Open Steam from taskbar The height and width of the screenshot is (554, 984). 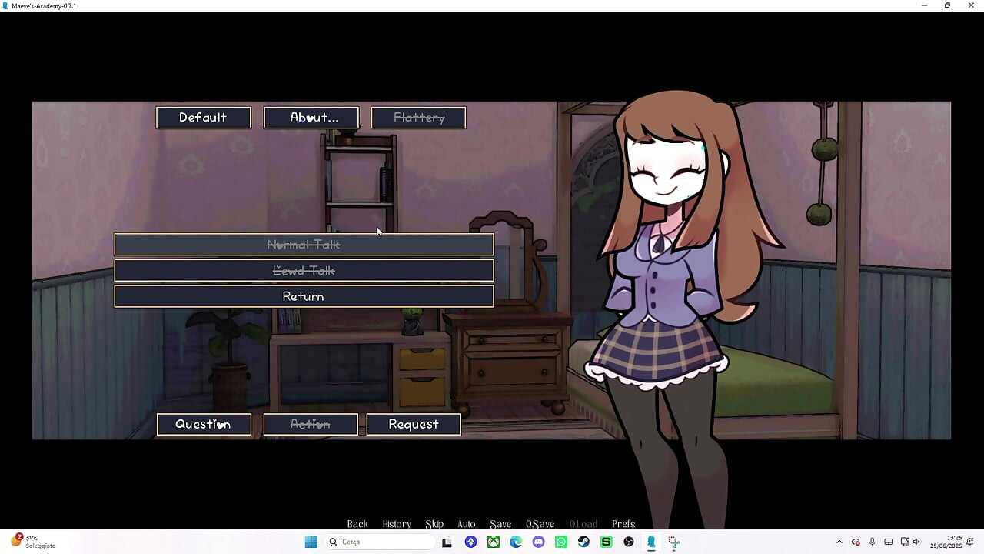coord(583,542)
